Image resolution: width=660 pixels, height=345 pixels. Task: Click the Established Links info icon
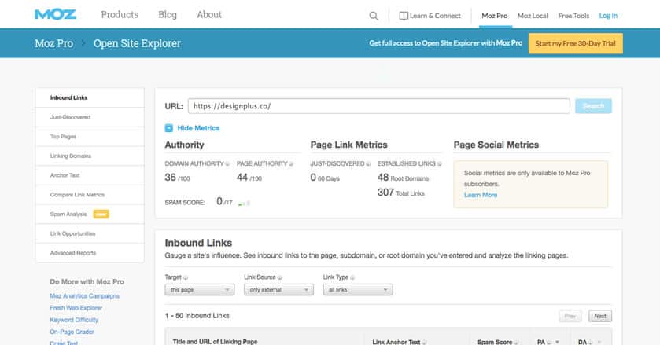tap(440, 163)
